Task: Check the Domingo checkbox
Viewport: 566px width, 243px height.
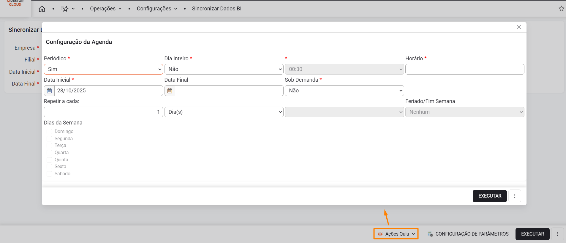Action: (x=49, y=132)
